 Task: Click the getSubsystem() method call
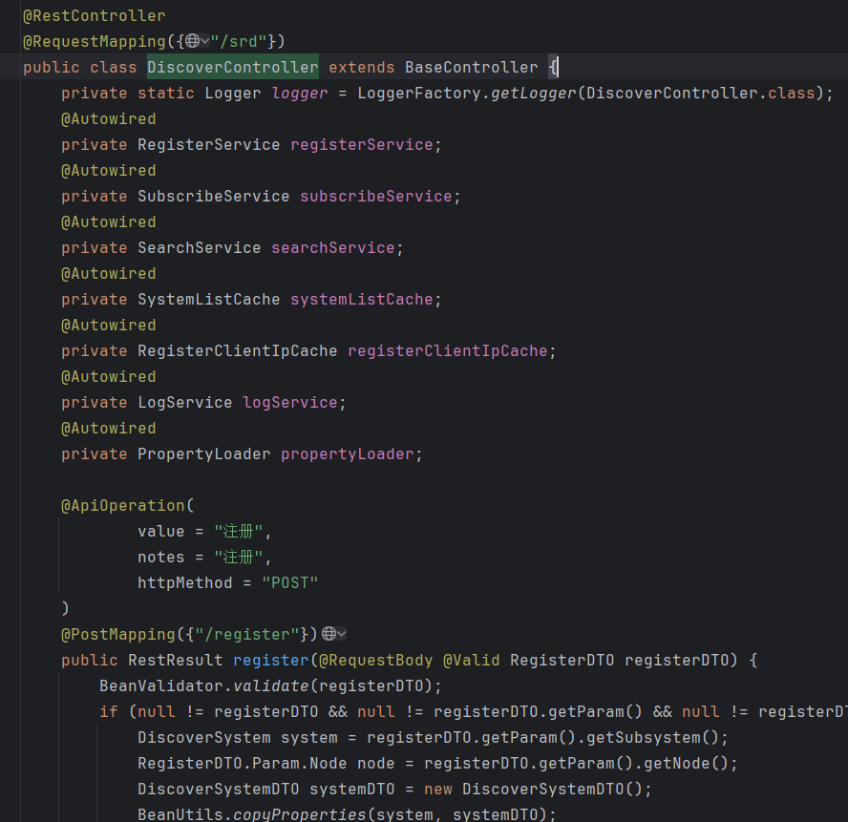pyautogui.click(x=653, y=738)
